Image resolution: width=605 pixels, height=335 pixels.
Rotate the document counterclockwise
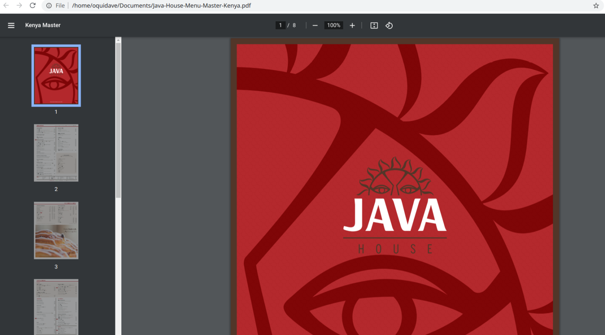(389, 25)
